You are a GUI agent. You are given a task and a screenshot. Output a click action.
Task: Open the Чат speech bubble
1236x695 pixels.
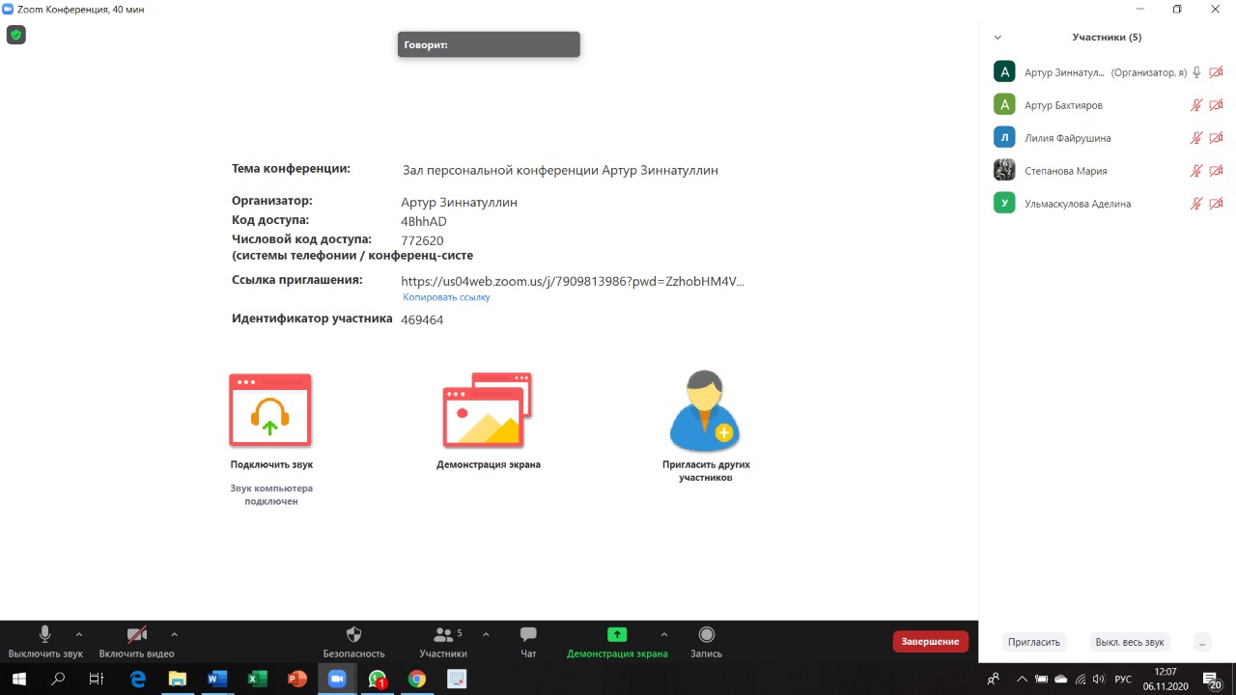pos(528,634)
